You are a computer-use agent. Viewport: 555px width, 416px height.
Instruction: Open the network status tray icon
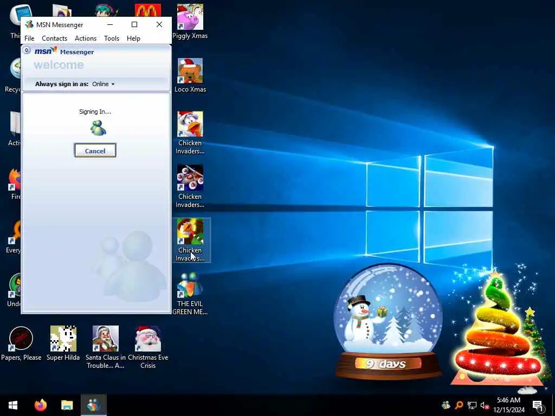472,405
